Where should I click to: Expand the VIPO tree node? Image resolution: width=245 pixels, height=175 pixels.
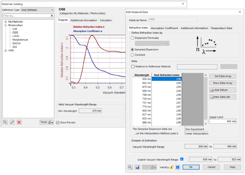[x=5, y=50]
